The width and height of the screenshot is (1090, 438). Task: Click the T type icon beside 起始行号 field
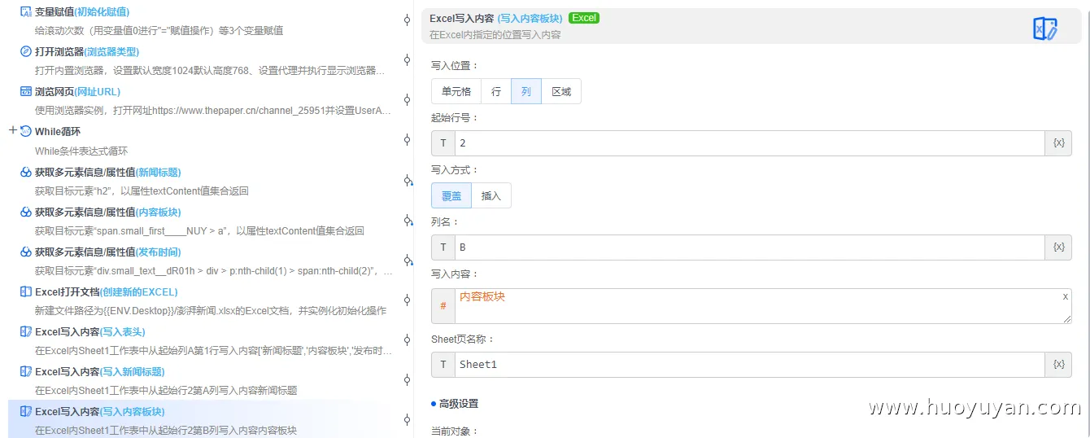(x=443, y=143)
